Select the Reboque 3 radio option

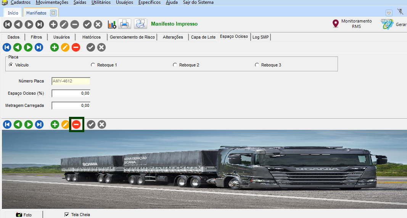[257, 65]
